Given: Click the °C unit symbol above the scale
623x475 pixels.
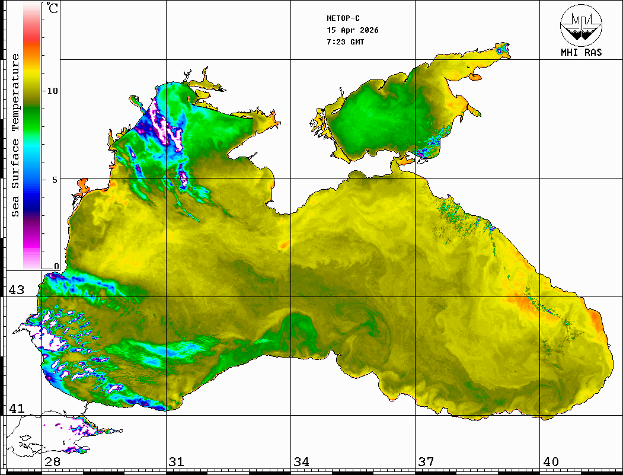Looking at the screenshot, I should click(x=53, y=8).
